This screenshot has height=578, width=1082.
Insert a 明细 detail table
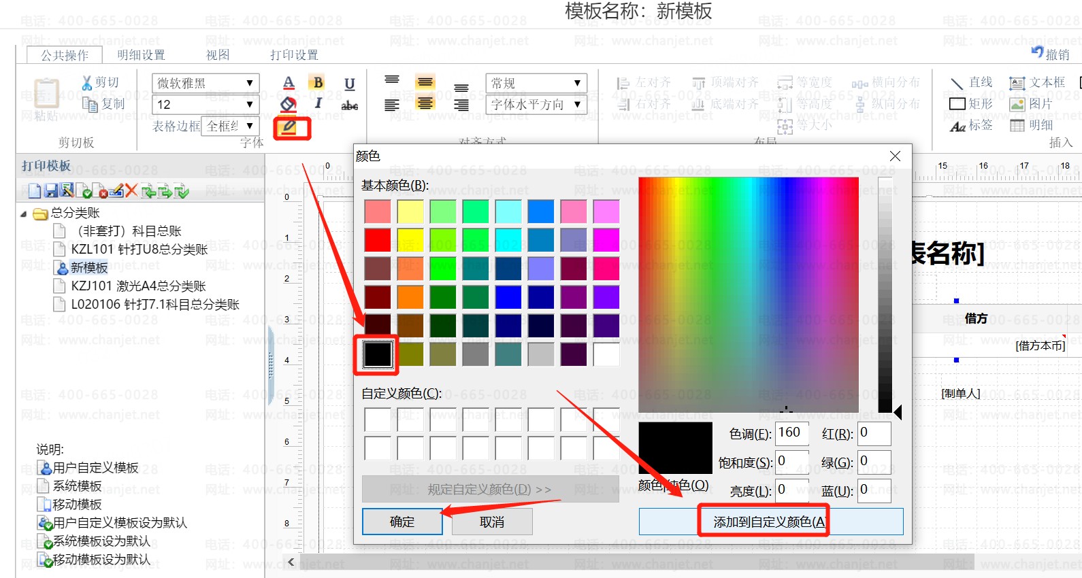pyautogui.click(x=1031, y=126)
